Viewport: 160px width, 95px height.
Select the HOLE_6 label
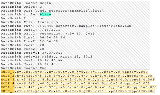[x=8, y=91]
